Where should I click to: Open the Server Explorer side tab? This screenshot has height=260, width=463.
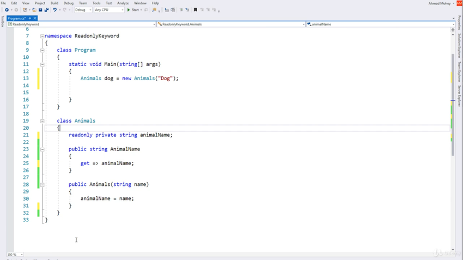pyautogui.click(x=459, y=96)
